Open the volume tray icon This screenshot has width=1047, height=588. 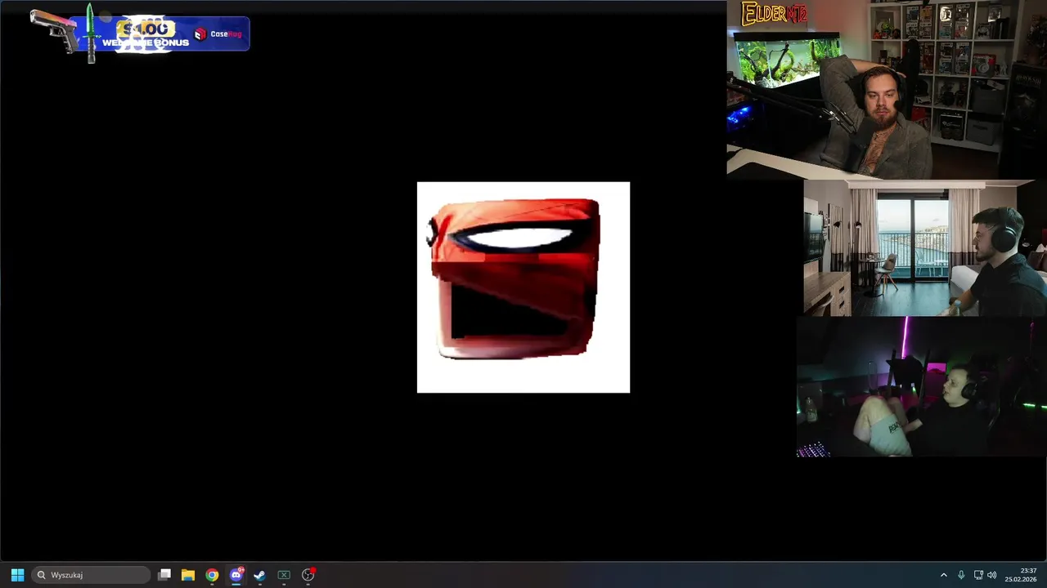[992, 575]
